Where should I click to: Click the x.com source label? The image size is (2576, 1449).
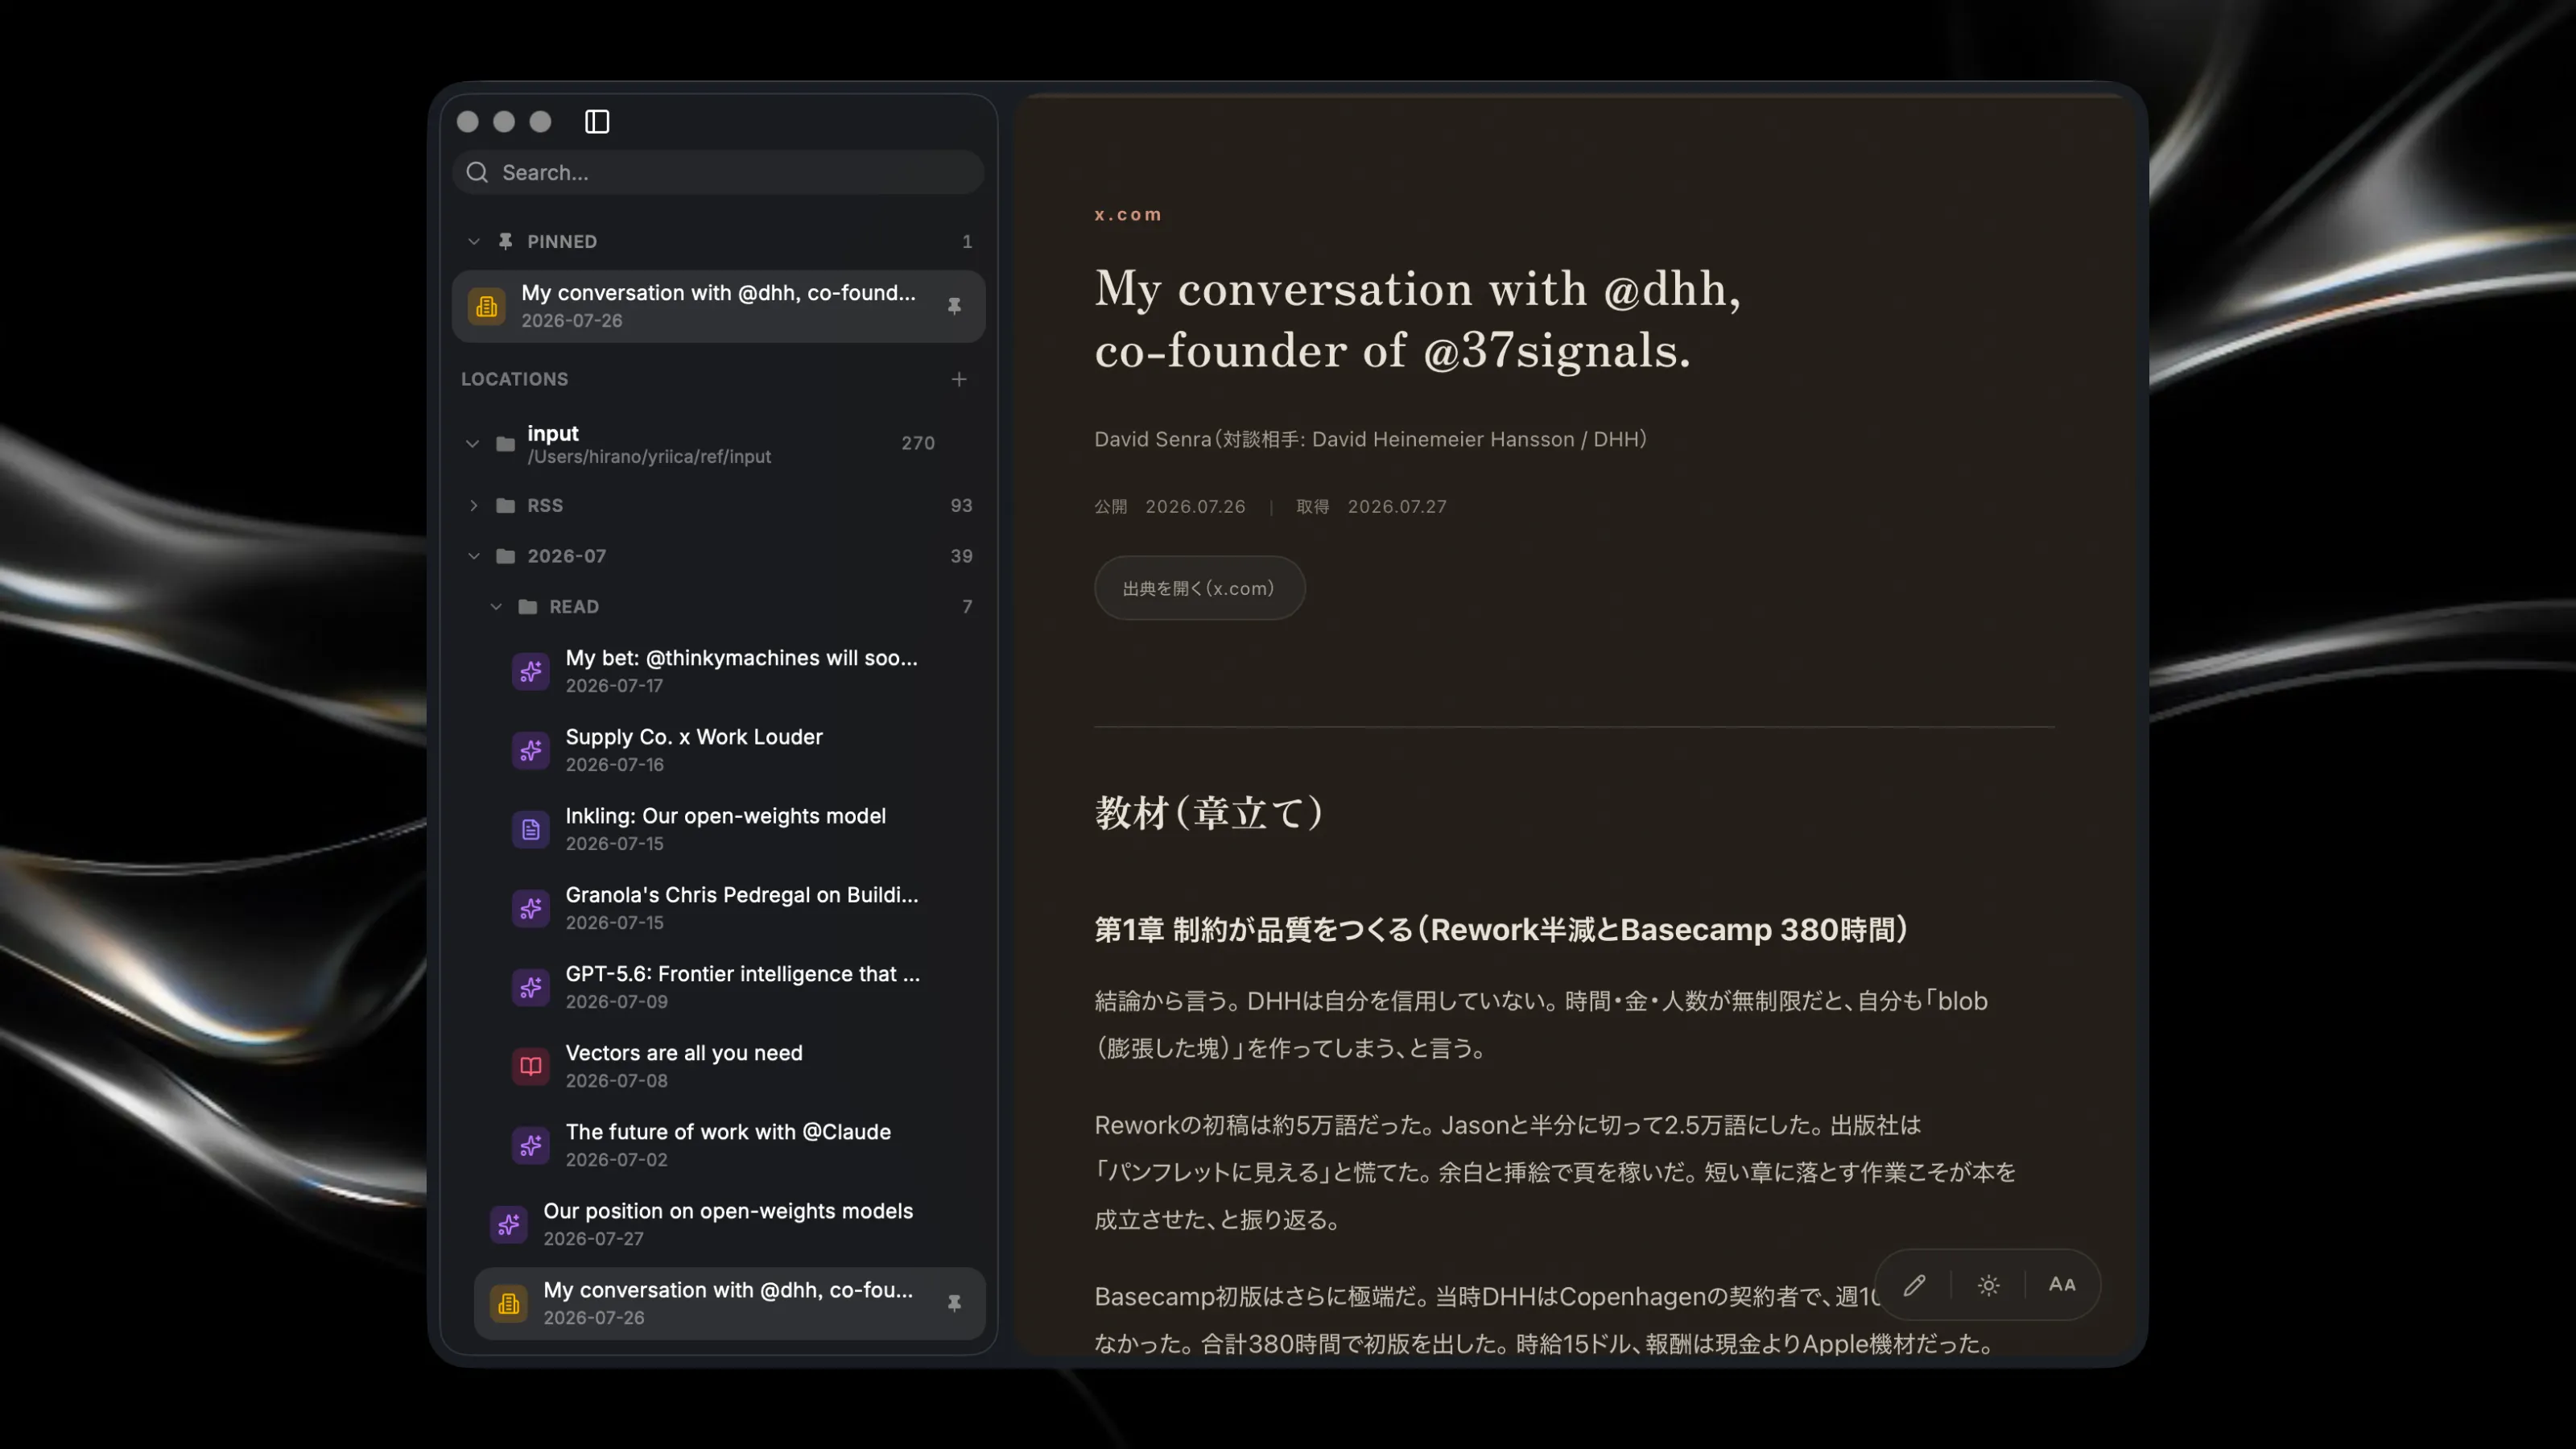point(1128,214)
